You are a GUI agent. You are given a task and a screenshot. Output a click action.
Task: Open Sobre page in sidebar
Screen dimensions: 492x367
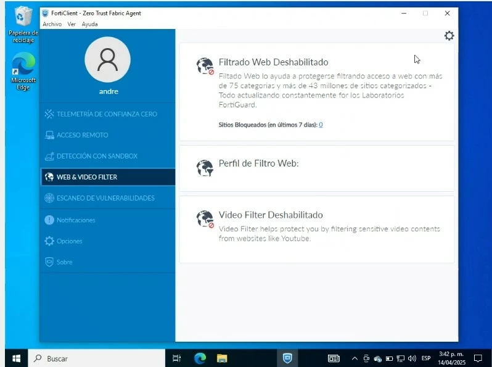(x=108, y=262)
